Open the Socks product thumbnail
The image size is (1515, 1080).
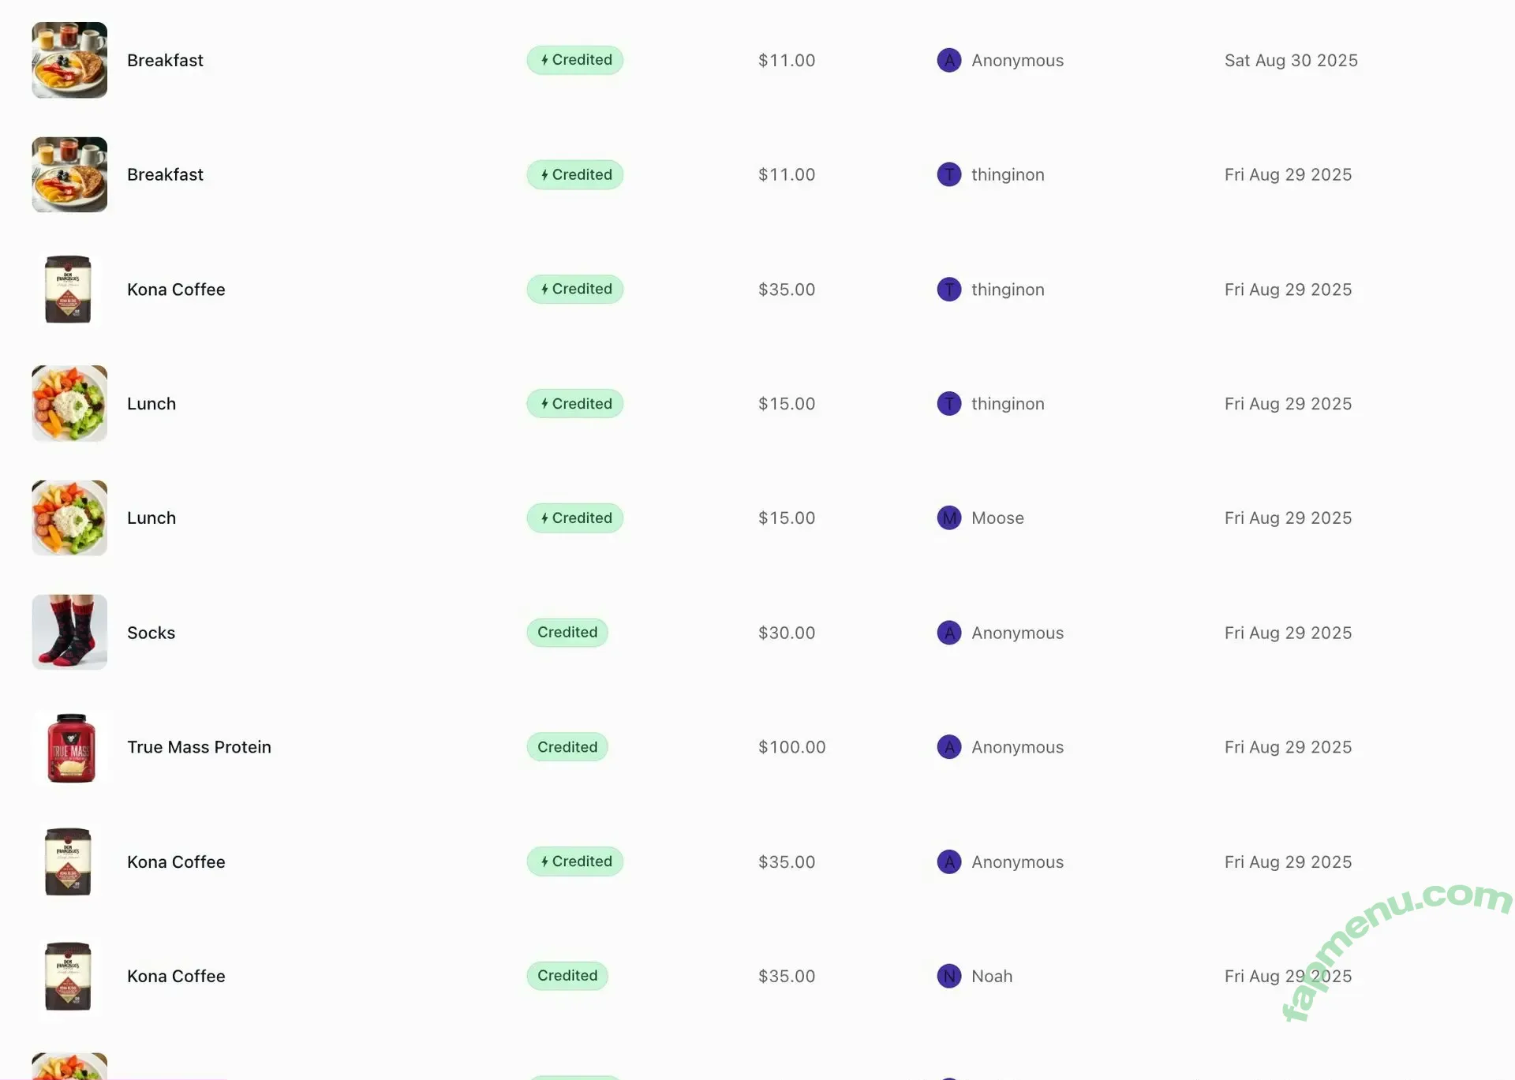point(69,632)
